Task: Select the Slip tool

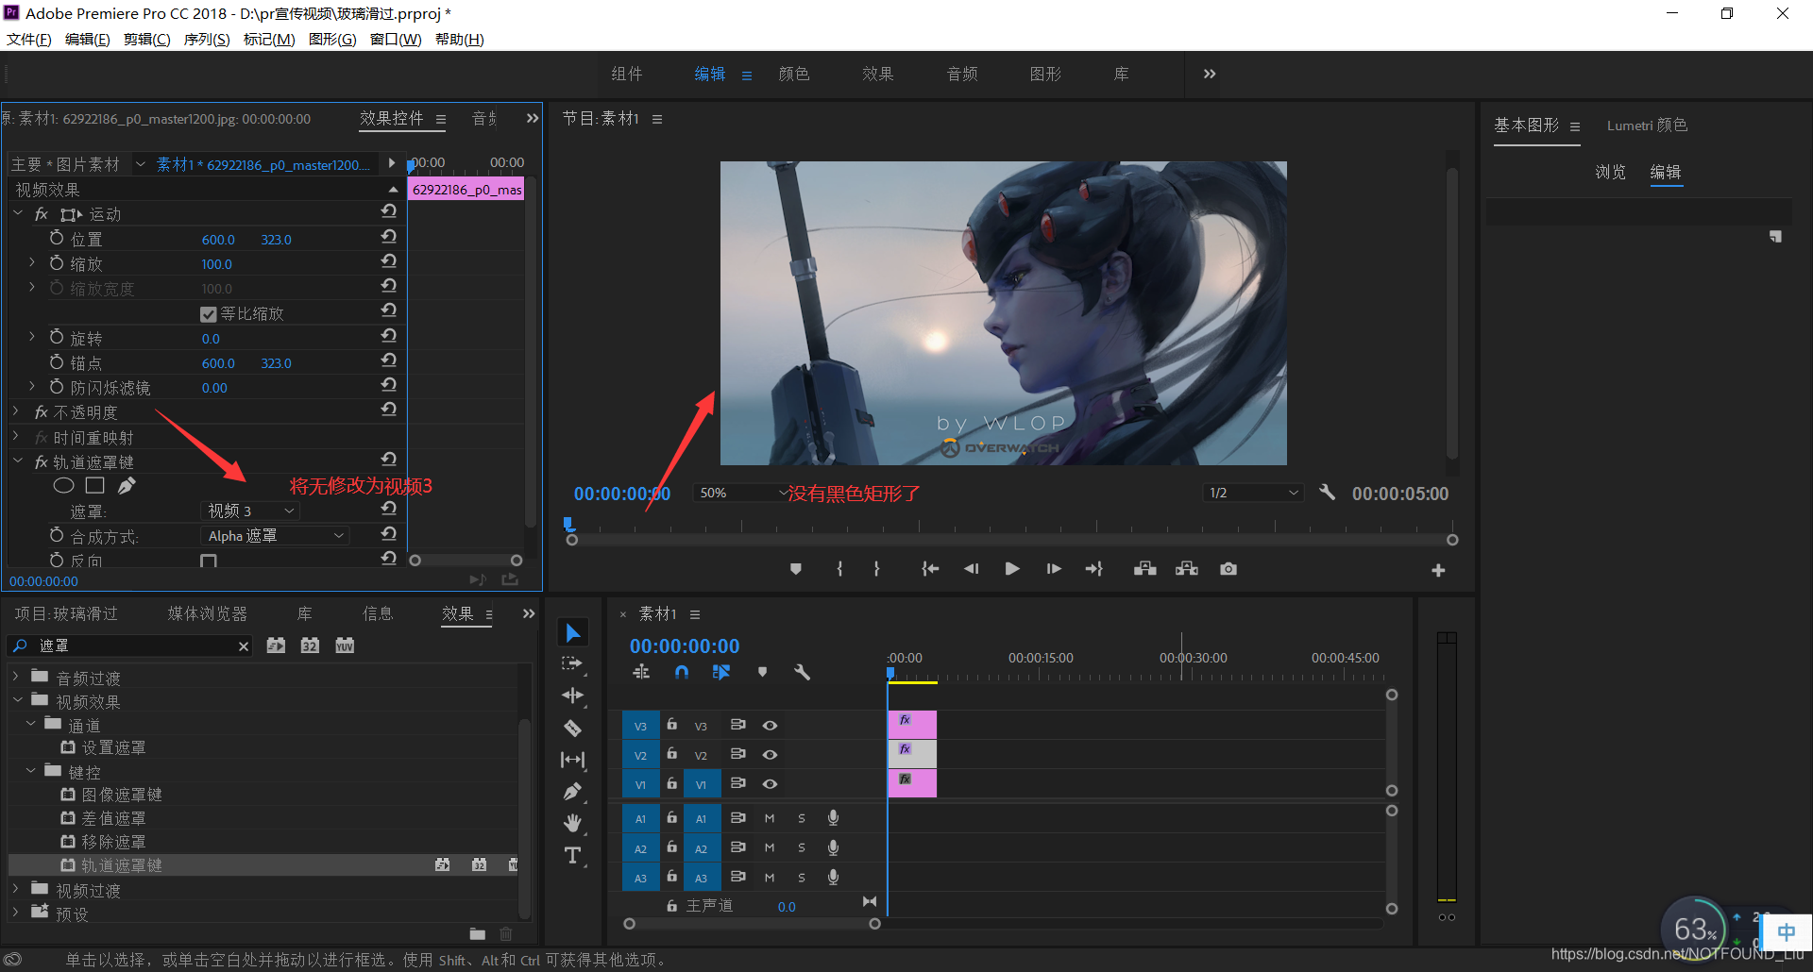Action: (x=573, y=760)
